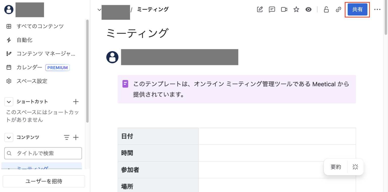Copy page link using the link icon
This screenshot has height=192, width=388.
[x=338, y=9]
